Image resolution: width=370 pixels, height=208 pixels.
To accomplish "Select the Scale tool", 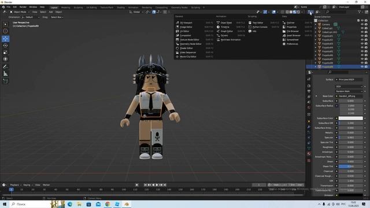I will (x=5, y=53).
